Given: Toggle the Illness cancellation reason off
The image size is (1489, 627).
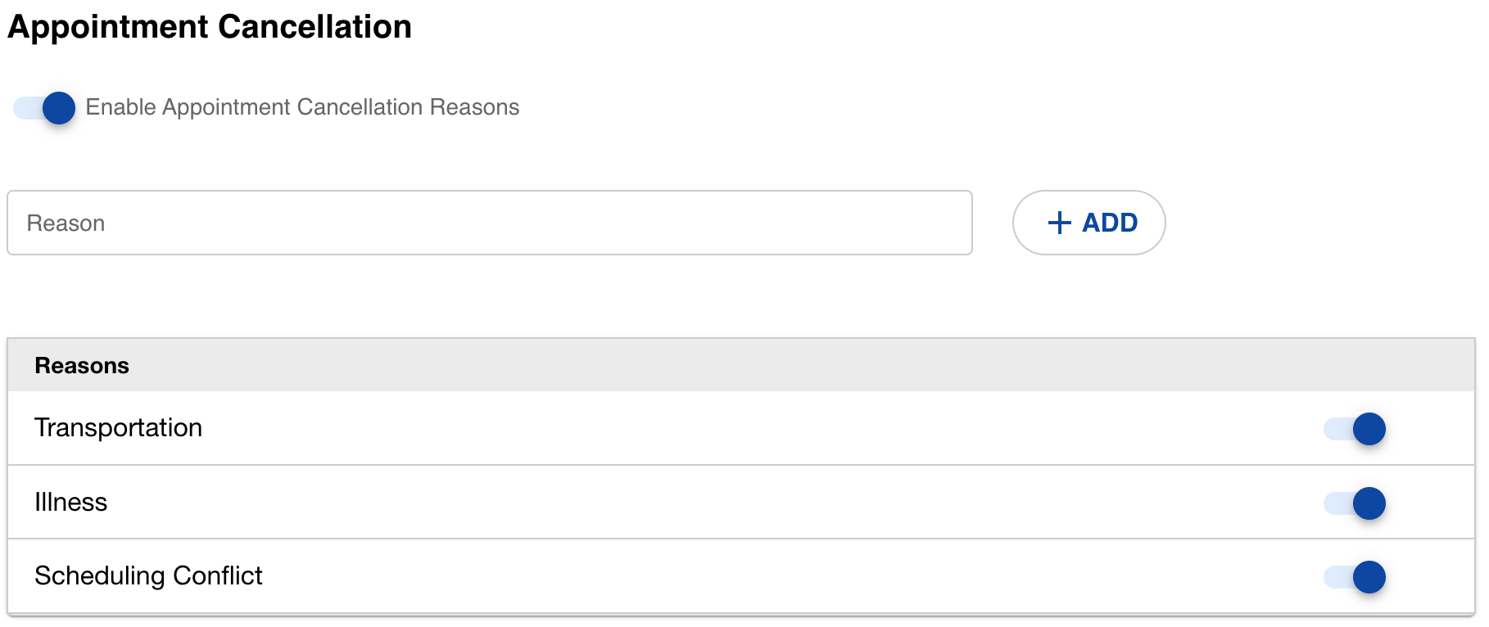Looking at the screenshot, I should coord(1354,503).
